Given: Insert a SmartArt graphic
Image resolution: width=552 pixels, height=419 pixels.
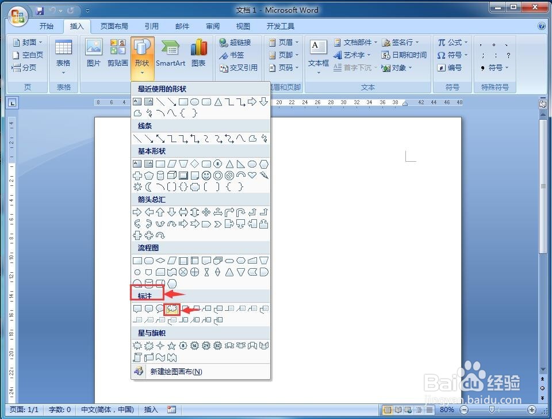Looking at the screenshot, I should click(x=170, y=53).
